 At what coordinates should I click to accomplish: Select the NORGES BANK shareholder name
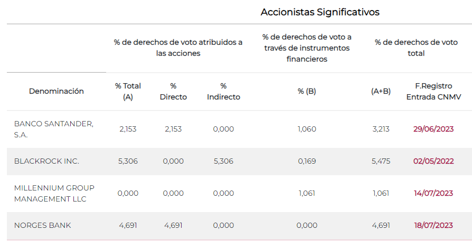(x=42, y=225)
